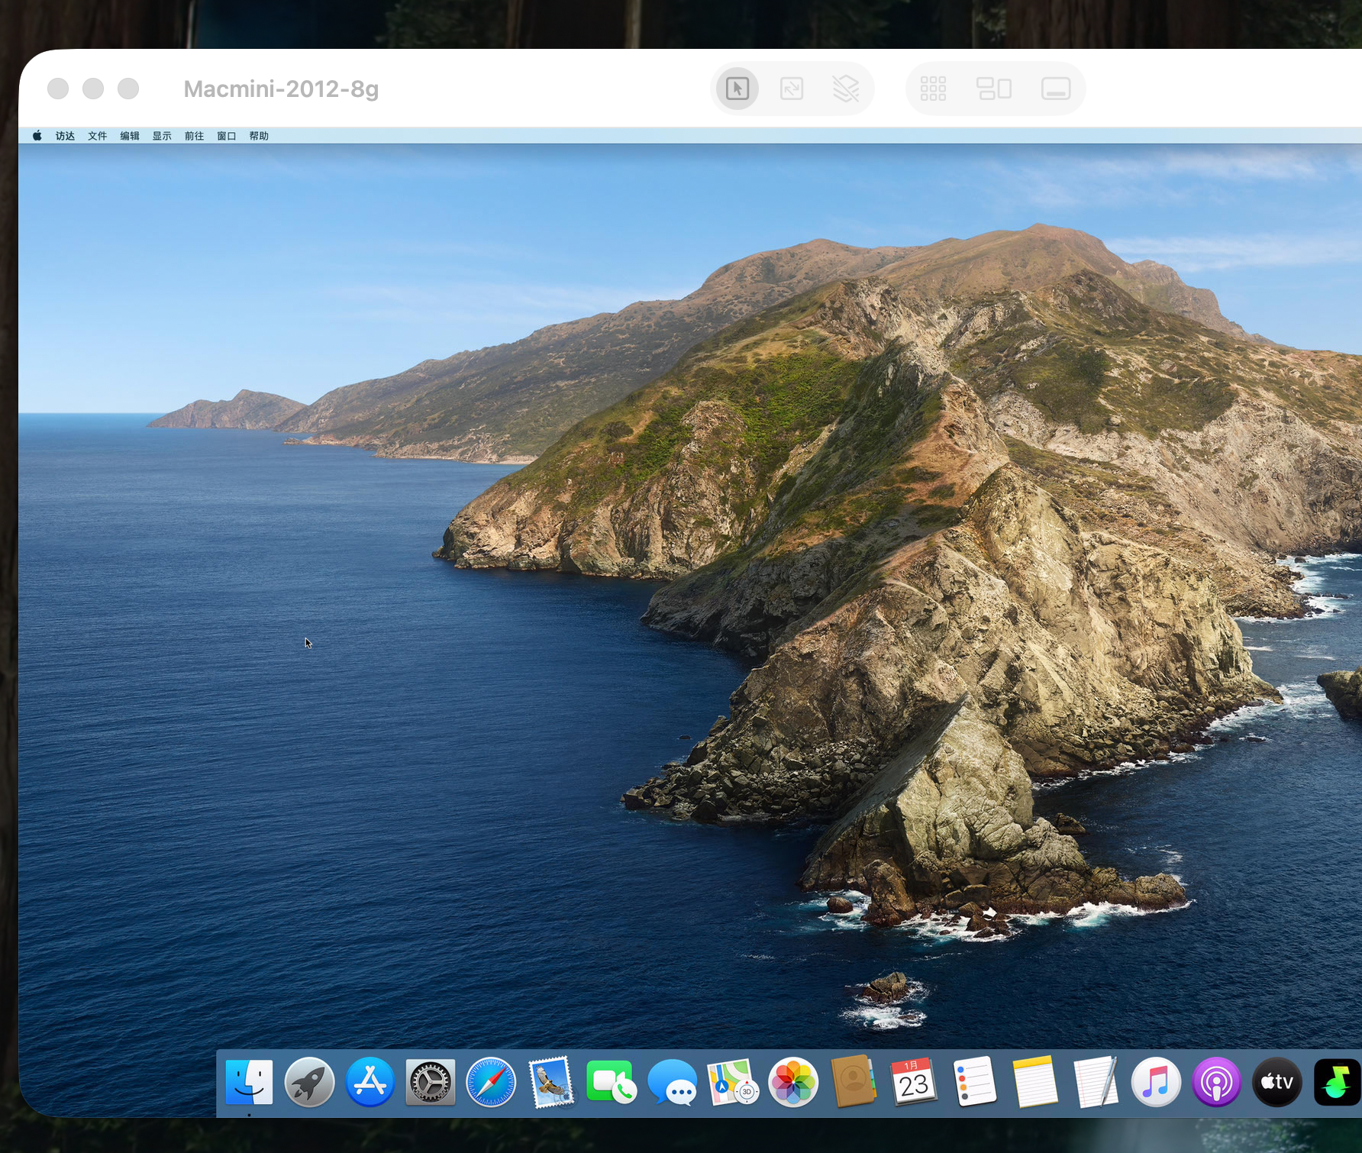Open Calendar showing January 23
Image resolution: width=1362 pixels, height=1153 pixels.
click(x=913, y=1083)
